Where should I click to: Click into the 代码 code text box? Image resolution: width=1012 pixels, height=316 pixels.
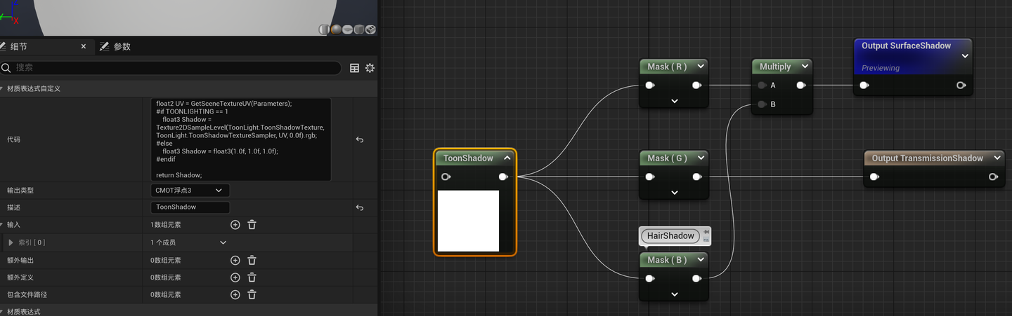point(241,139)
